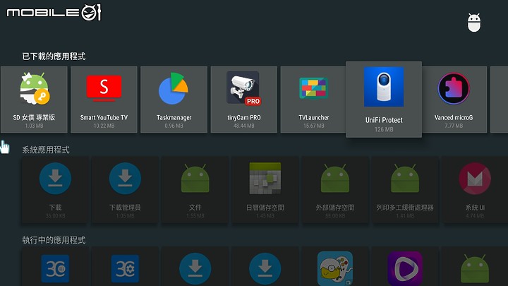Screen dimensions: 508x286
Task: Click the 126 MB size under UniFi Protect
Action: (384, 129)
